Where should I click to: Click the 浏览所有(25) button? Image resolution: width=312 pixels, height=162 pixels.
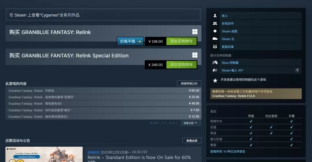tap(189, 83)
